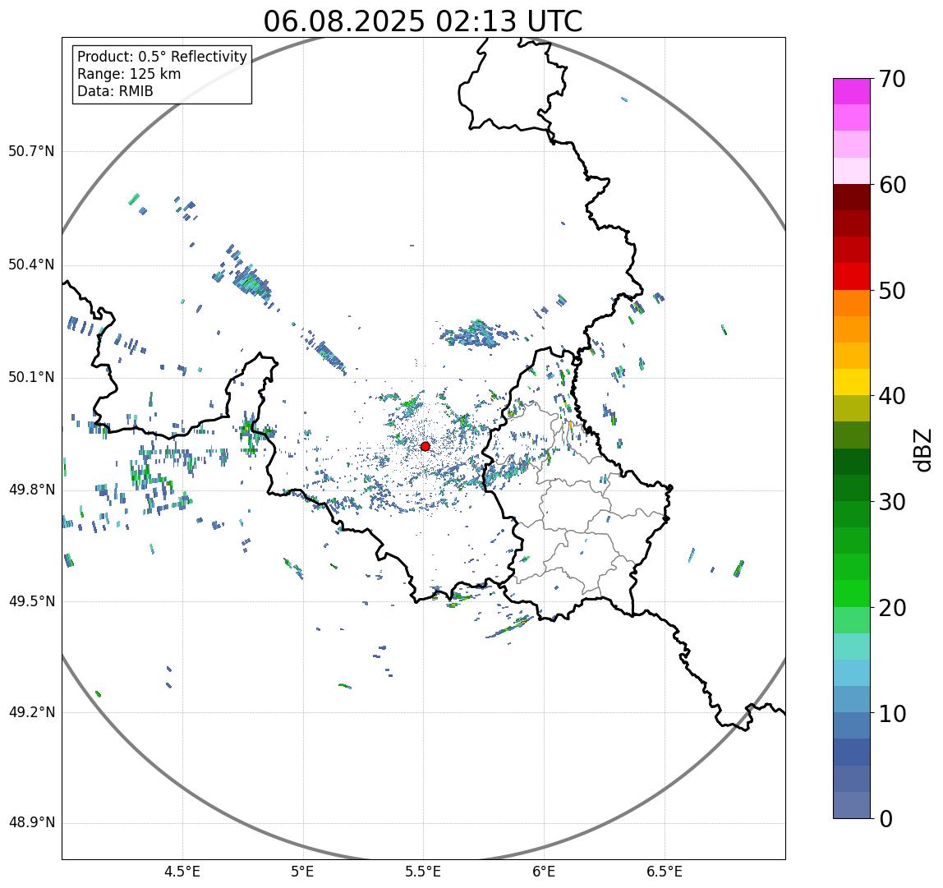The height and width of the screenshot is (888, 943).
Task: Click the 49.8°N latitude label
Action: tap(31, 490)
